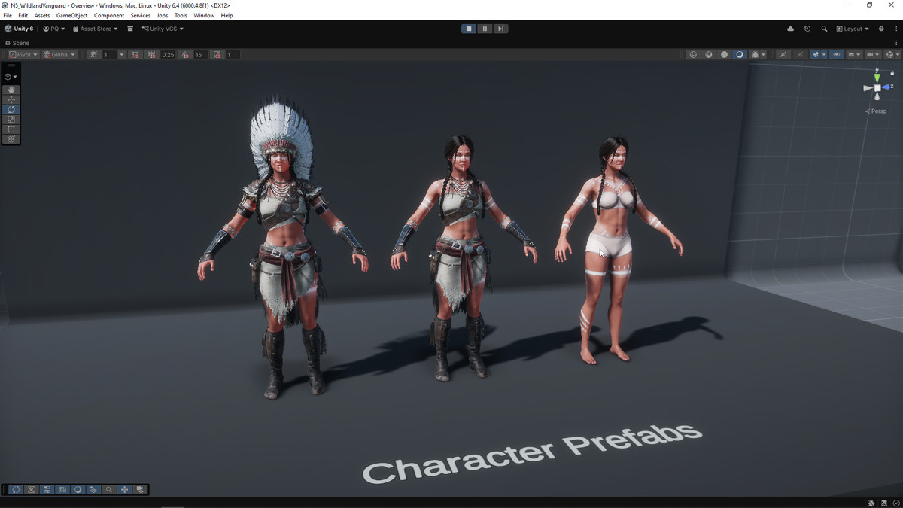Click the grid size value field
Screen dimensions: 903x508
tap(110, 55)
